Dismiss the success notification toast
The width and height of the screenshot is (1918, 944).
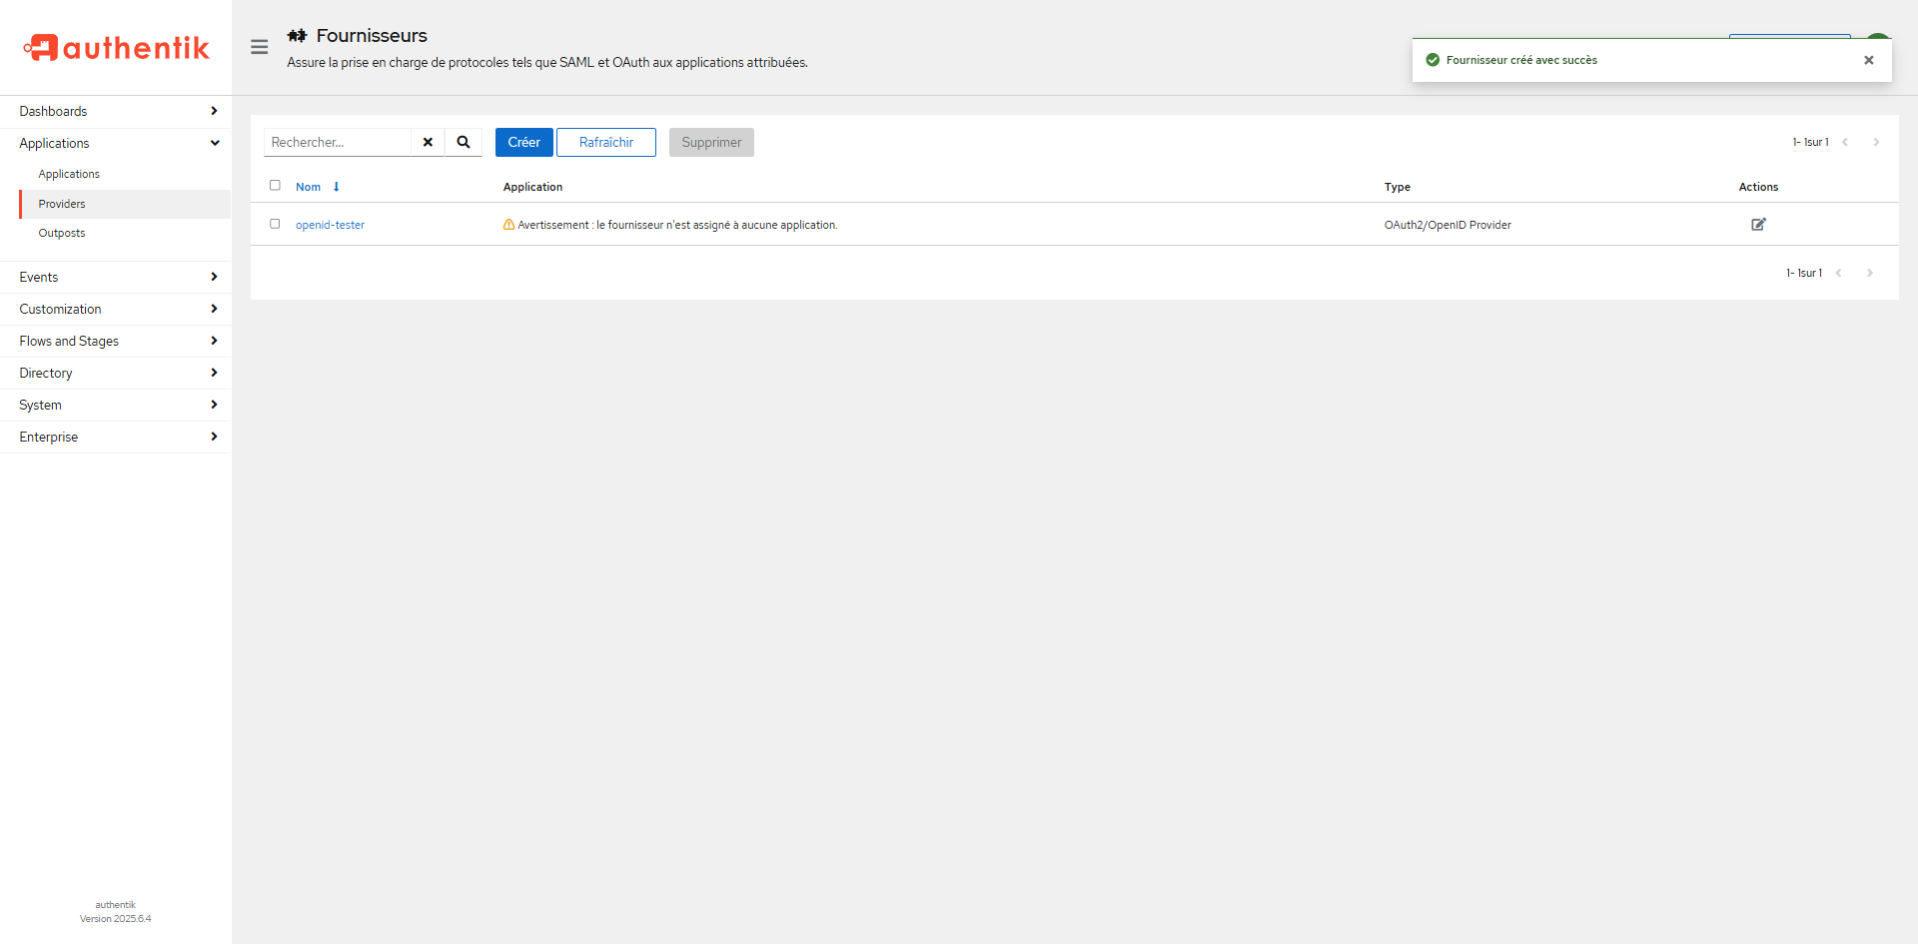pyautogui.click(x=1868, y=60)
